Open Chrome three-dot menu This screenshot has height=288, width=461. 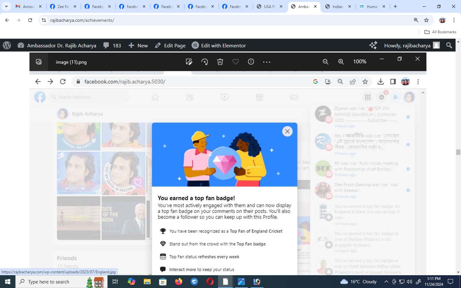(454, 20)
